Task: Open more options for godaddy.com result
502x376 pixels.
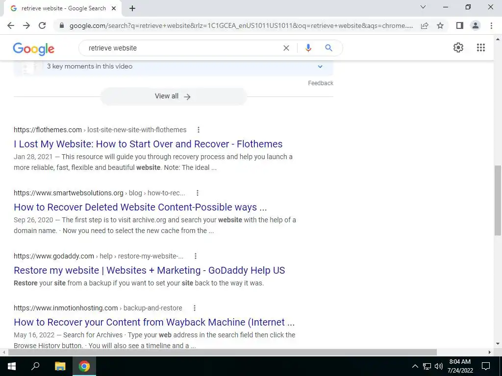Action: tap(196, 256)
